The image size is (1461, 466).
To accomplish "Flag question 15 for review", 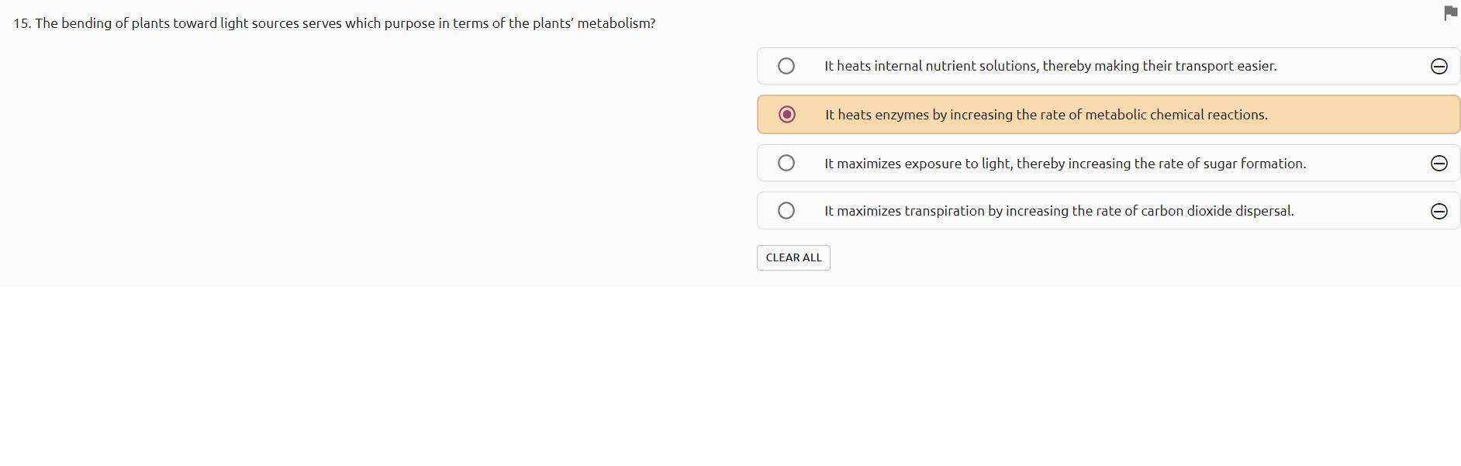I will pyautogui.click(x=1451, y=12).
